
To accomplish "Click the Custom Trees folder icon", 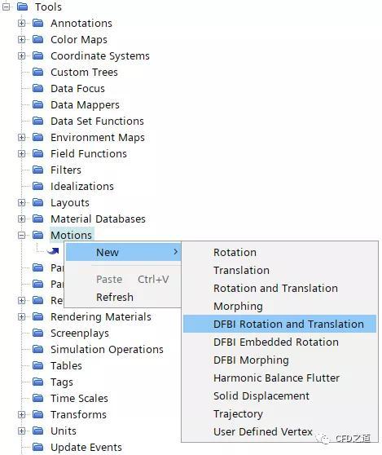I will (x=37, y=72).
